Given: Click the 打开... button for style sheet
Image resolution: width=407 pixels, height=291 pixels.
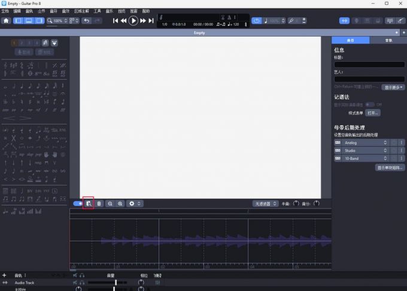Looking at the screenshot, I should pyautogui.click(x=373, y=113).
